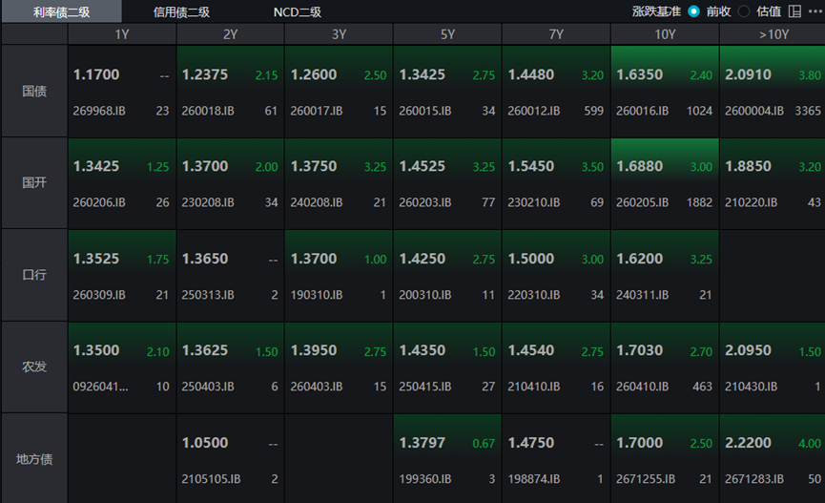825x503 pixels.
Task: Click bond code 260016.IB
Action: 643,111
